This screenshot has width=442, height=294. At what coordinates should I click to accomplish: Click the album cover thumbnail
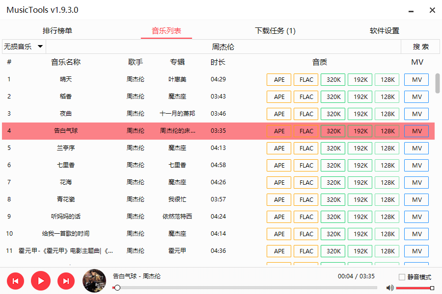click(94, 281)
